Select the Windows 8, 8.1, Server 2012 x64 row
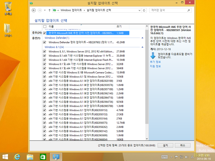The width and height of the screenshot is (215, 161). [86, 51]
